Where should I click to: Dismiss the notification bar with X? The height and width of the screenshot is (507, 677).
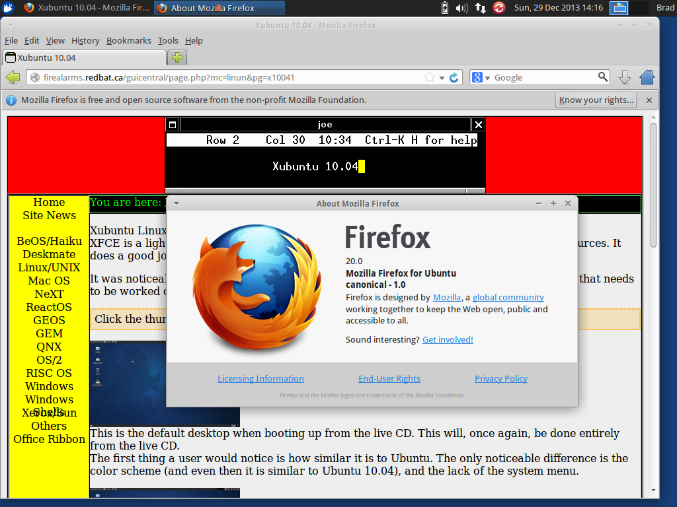click(649, 100)
